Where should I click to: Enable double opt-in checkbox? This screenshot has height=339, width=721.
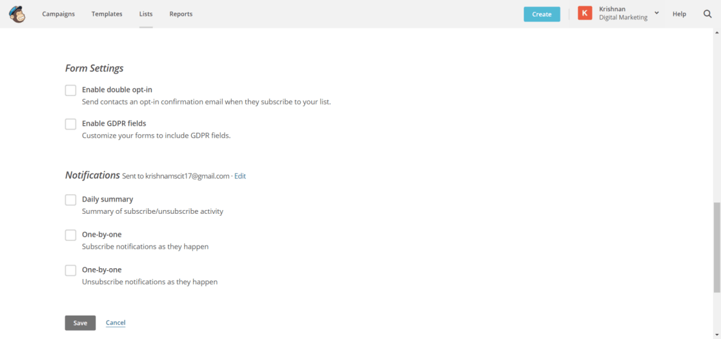pos(70,90)
